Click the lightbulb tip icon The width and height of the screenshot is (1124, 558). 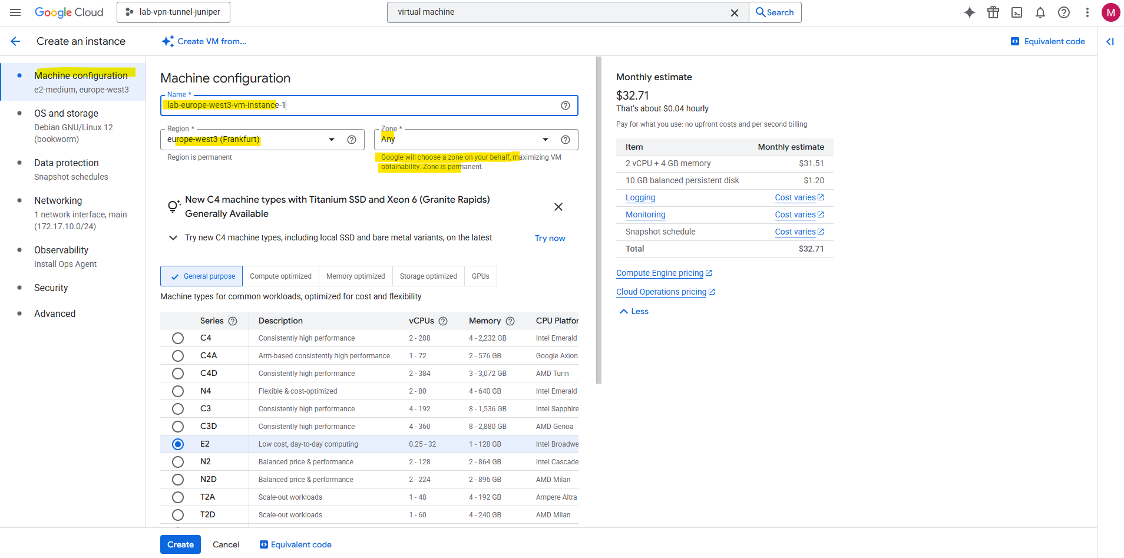pyautogui.click(x=173, y=206)
